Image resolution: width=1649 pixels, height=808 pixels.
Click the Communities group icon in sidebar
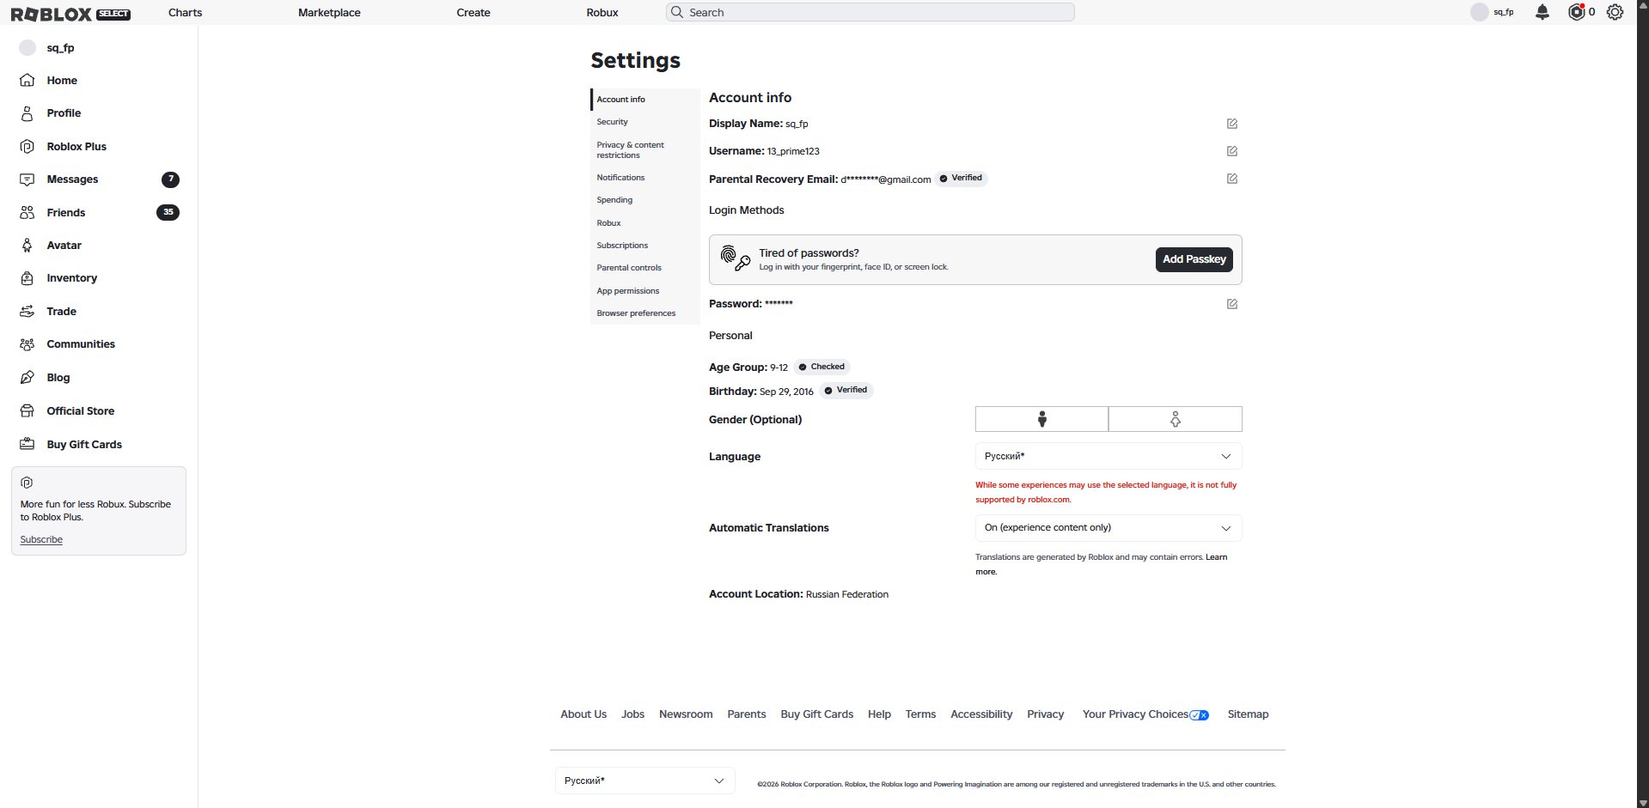27,344
